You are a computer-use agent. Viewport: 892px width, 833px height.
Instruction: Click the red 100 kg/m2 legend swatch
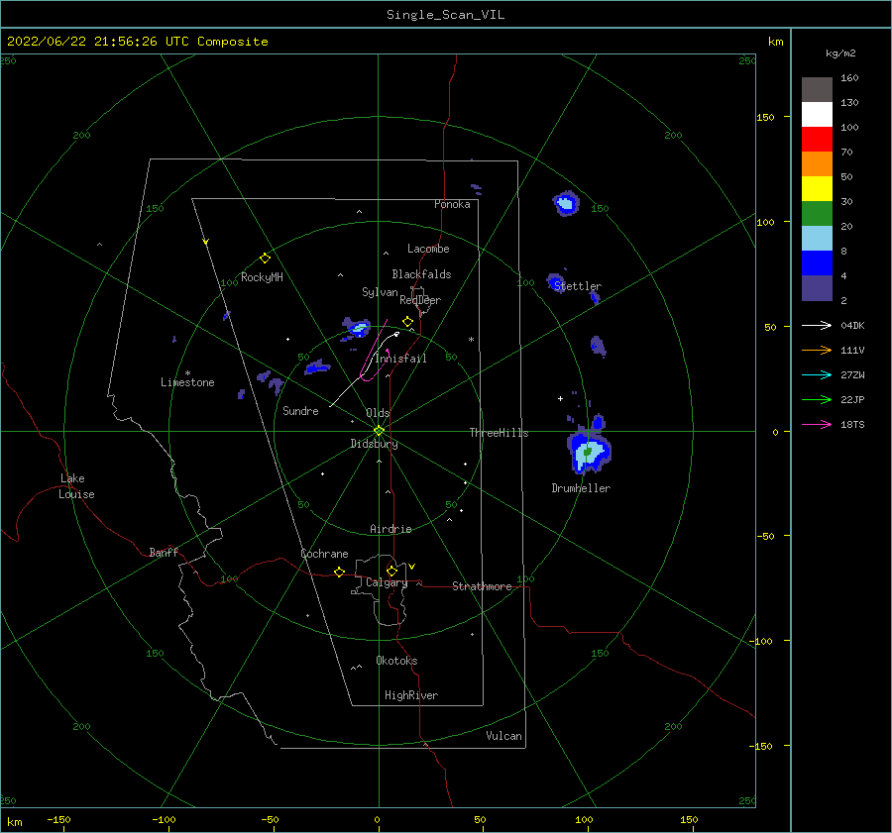coord(817,139)
